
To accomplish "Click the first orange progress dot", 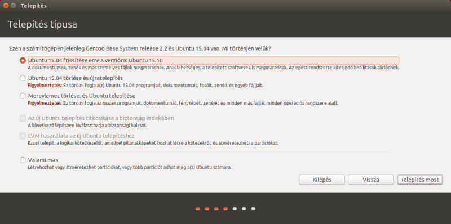I will click(198, 209).
